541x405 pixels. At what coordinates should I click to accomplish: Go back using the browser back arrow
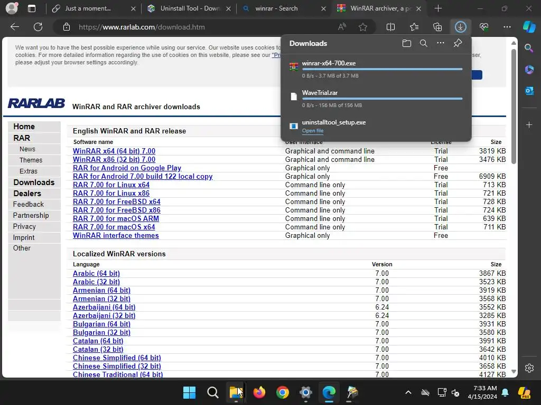15,27
